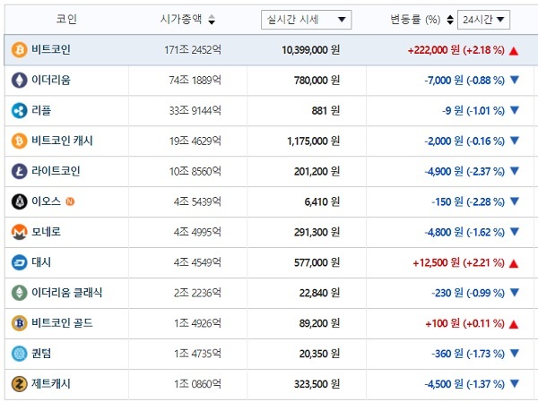Open the 비트코인 골드 coin link
538x402 pixels.
point(62,323)
